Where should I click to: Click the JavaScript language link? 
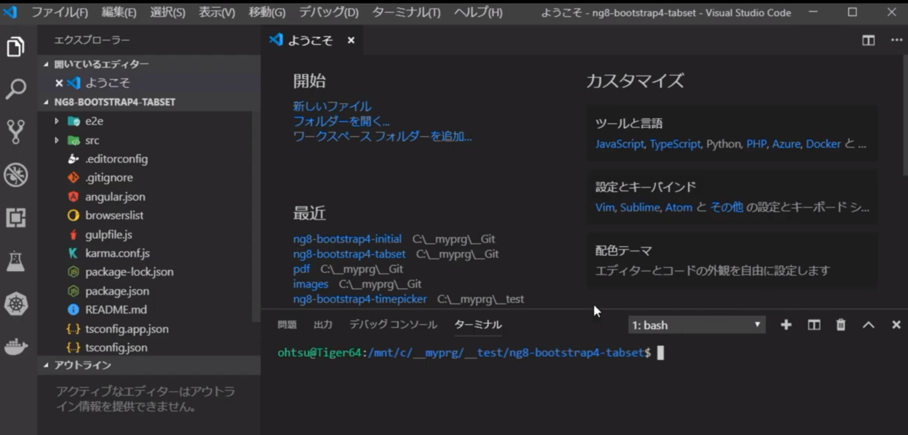(619, 144)
